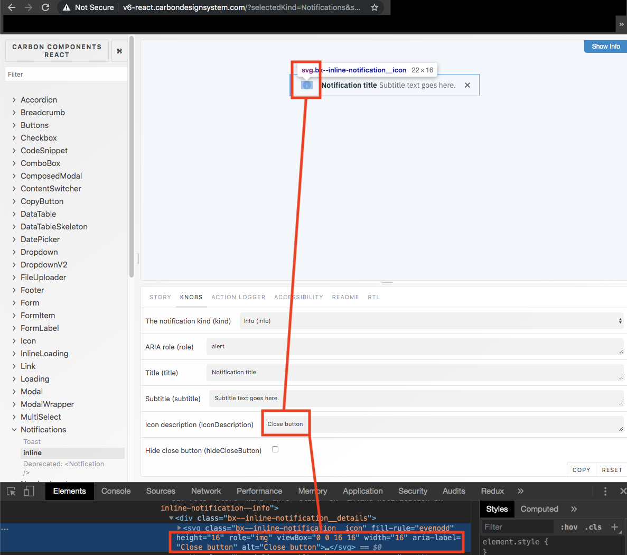Click the ARIA role text field

[x=415, y=347]
